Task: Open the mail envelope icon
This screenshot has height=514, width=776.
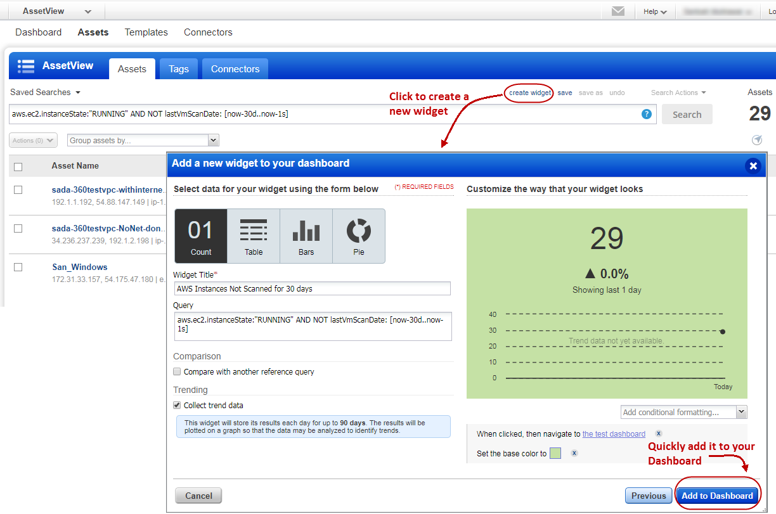Action: pos(618,11)
